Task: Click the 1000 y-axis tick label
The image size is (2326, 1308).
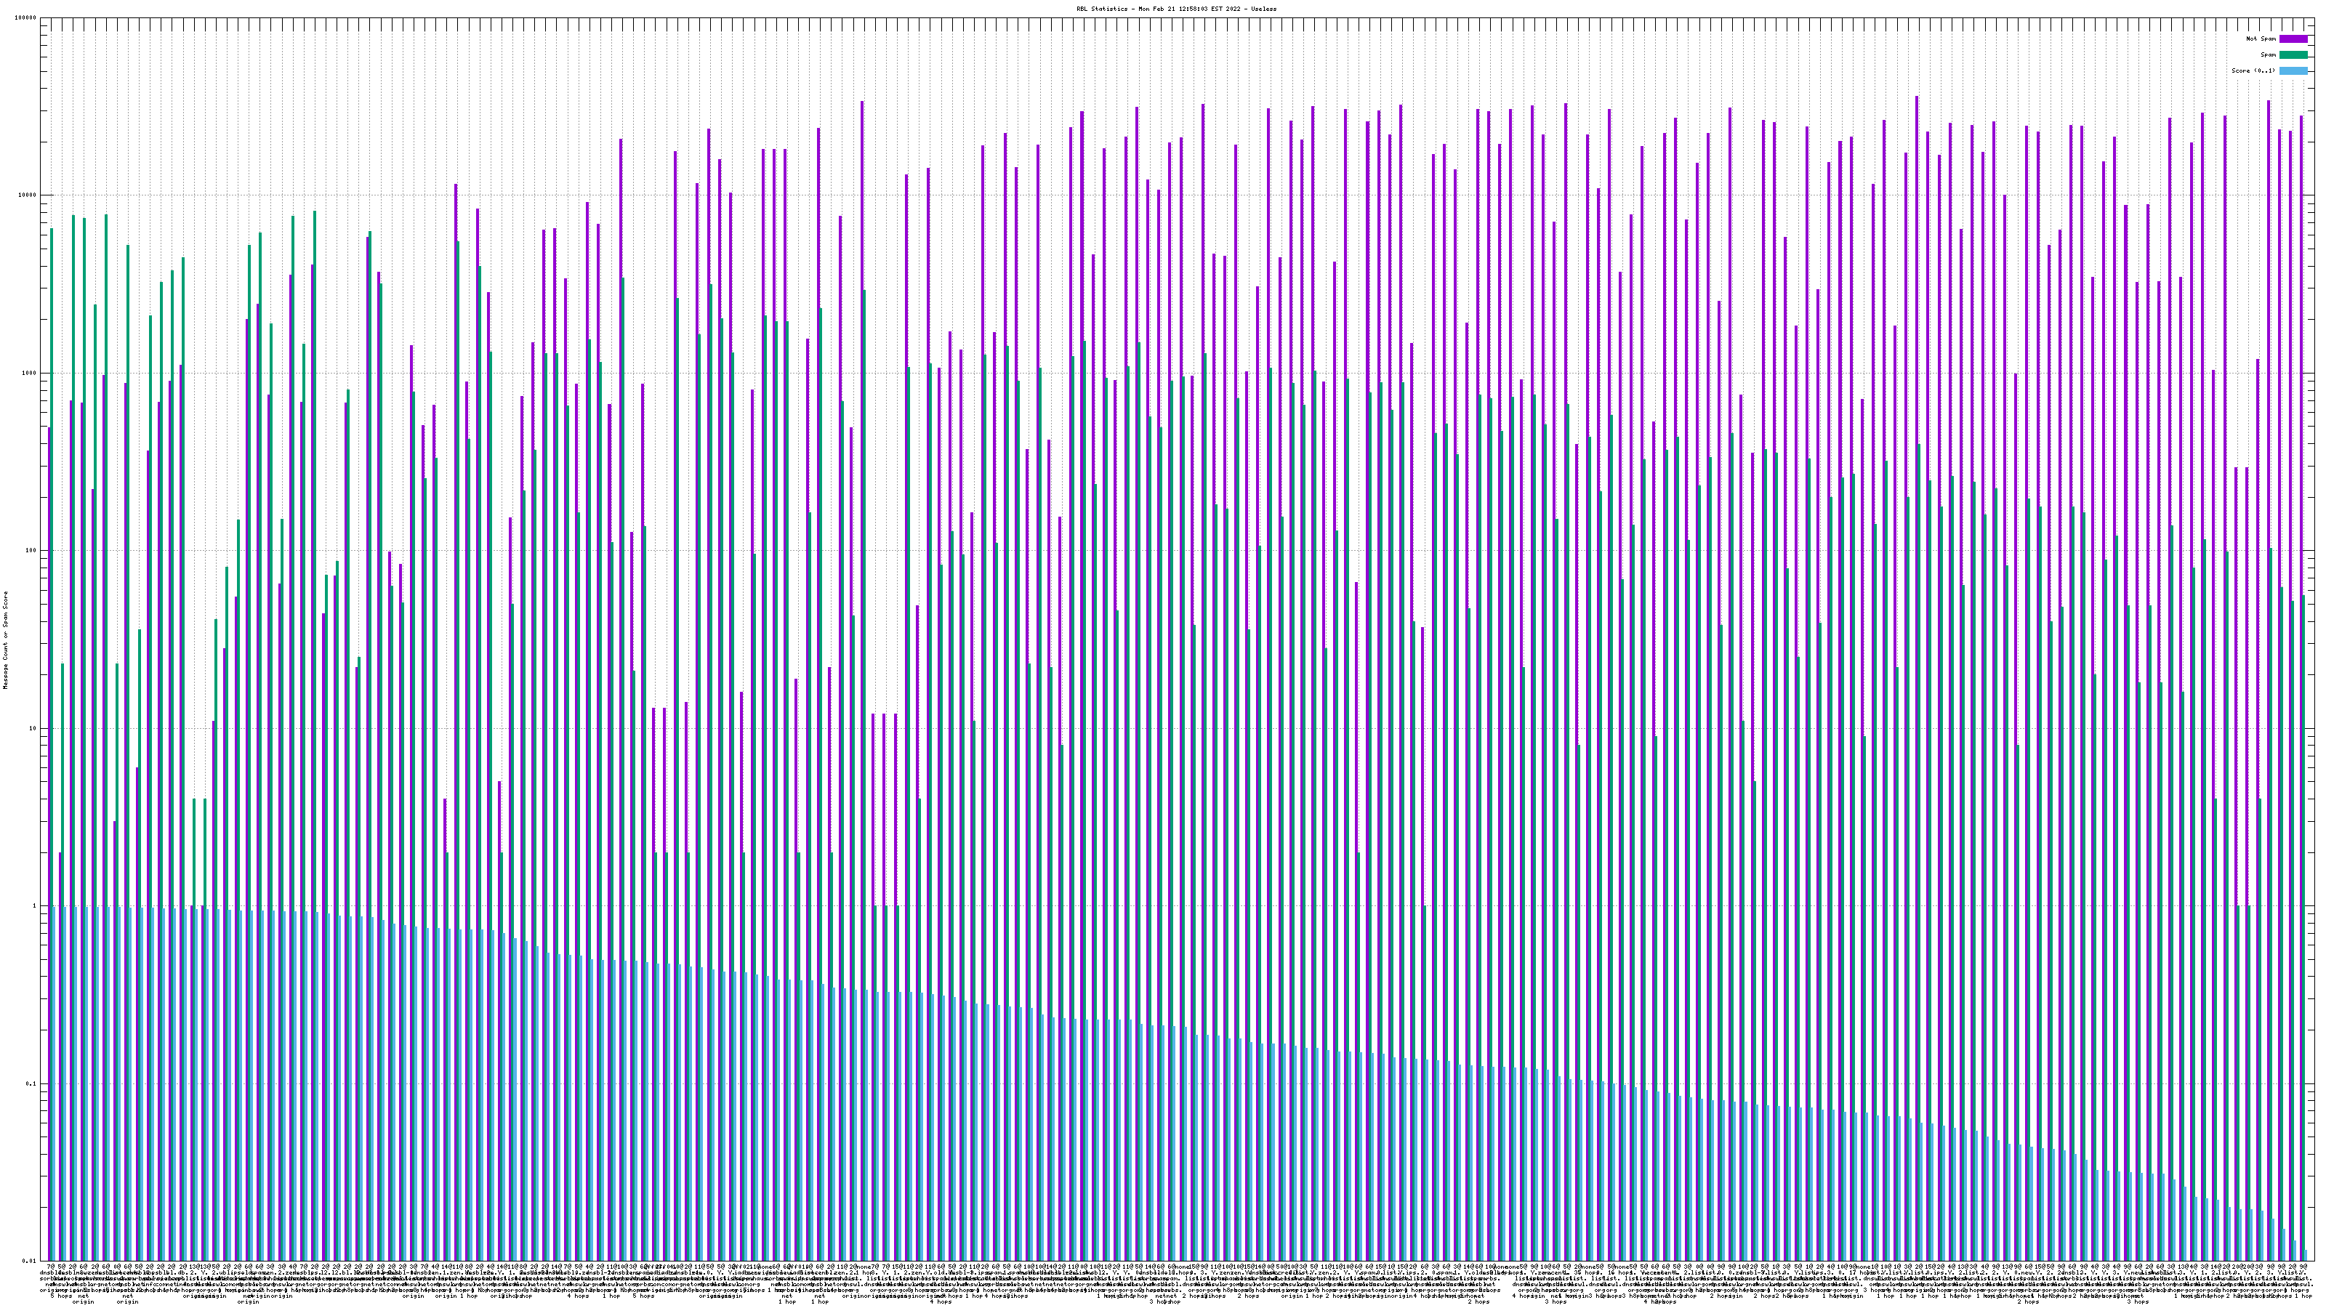Action: point(30,374)
